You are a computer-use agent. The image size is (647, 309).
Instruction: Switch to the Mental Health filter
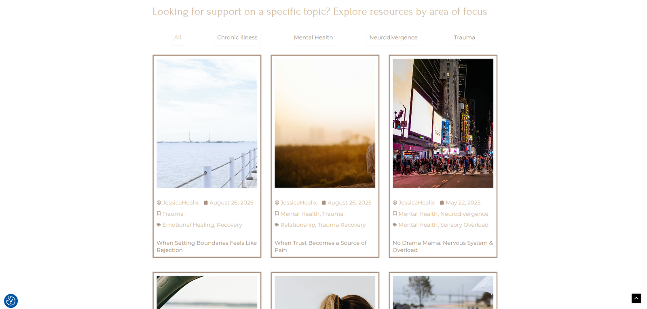click(313, 38)
